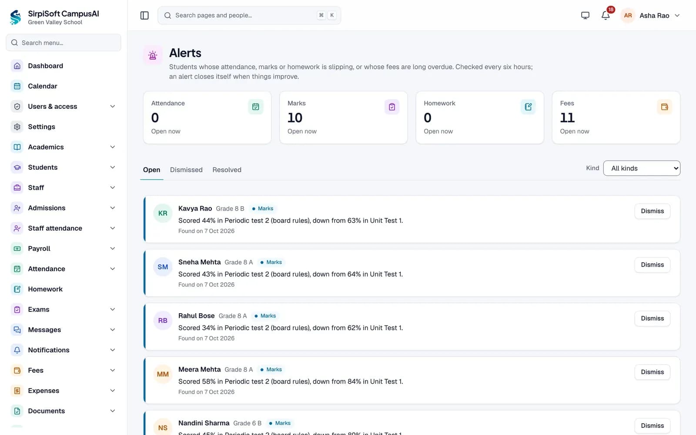Open the Attendance sidebar item
The image size is (696, 435).
pyautogui.click(x=64, y=269)
